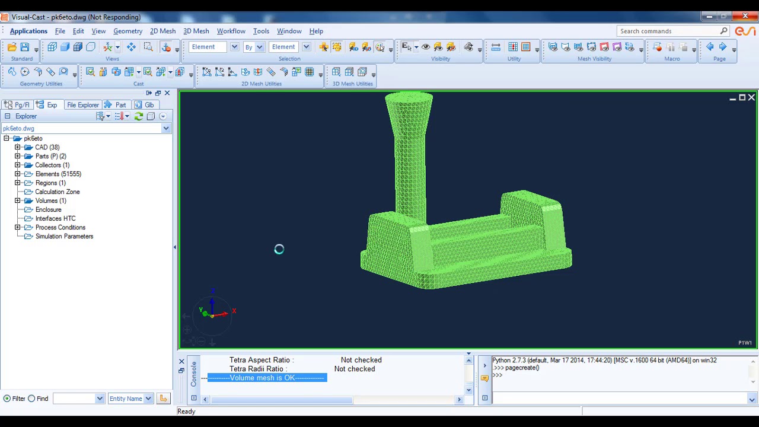The width and height of the screenshot is (759, 427).
Task: Toggle the E entity visibility selector icon
Action: pos(407,47)
